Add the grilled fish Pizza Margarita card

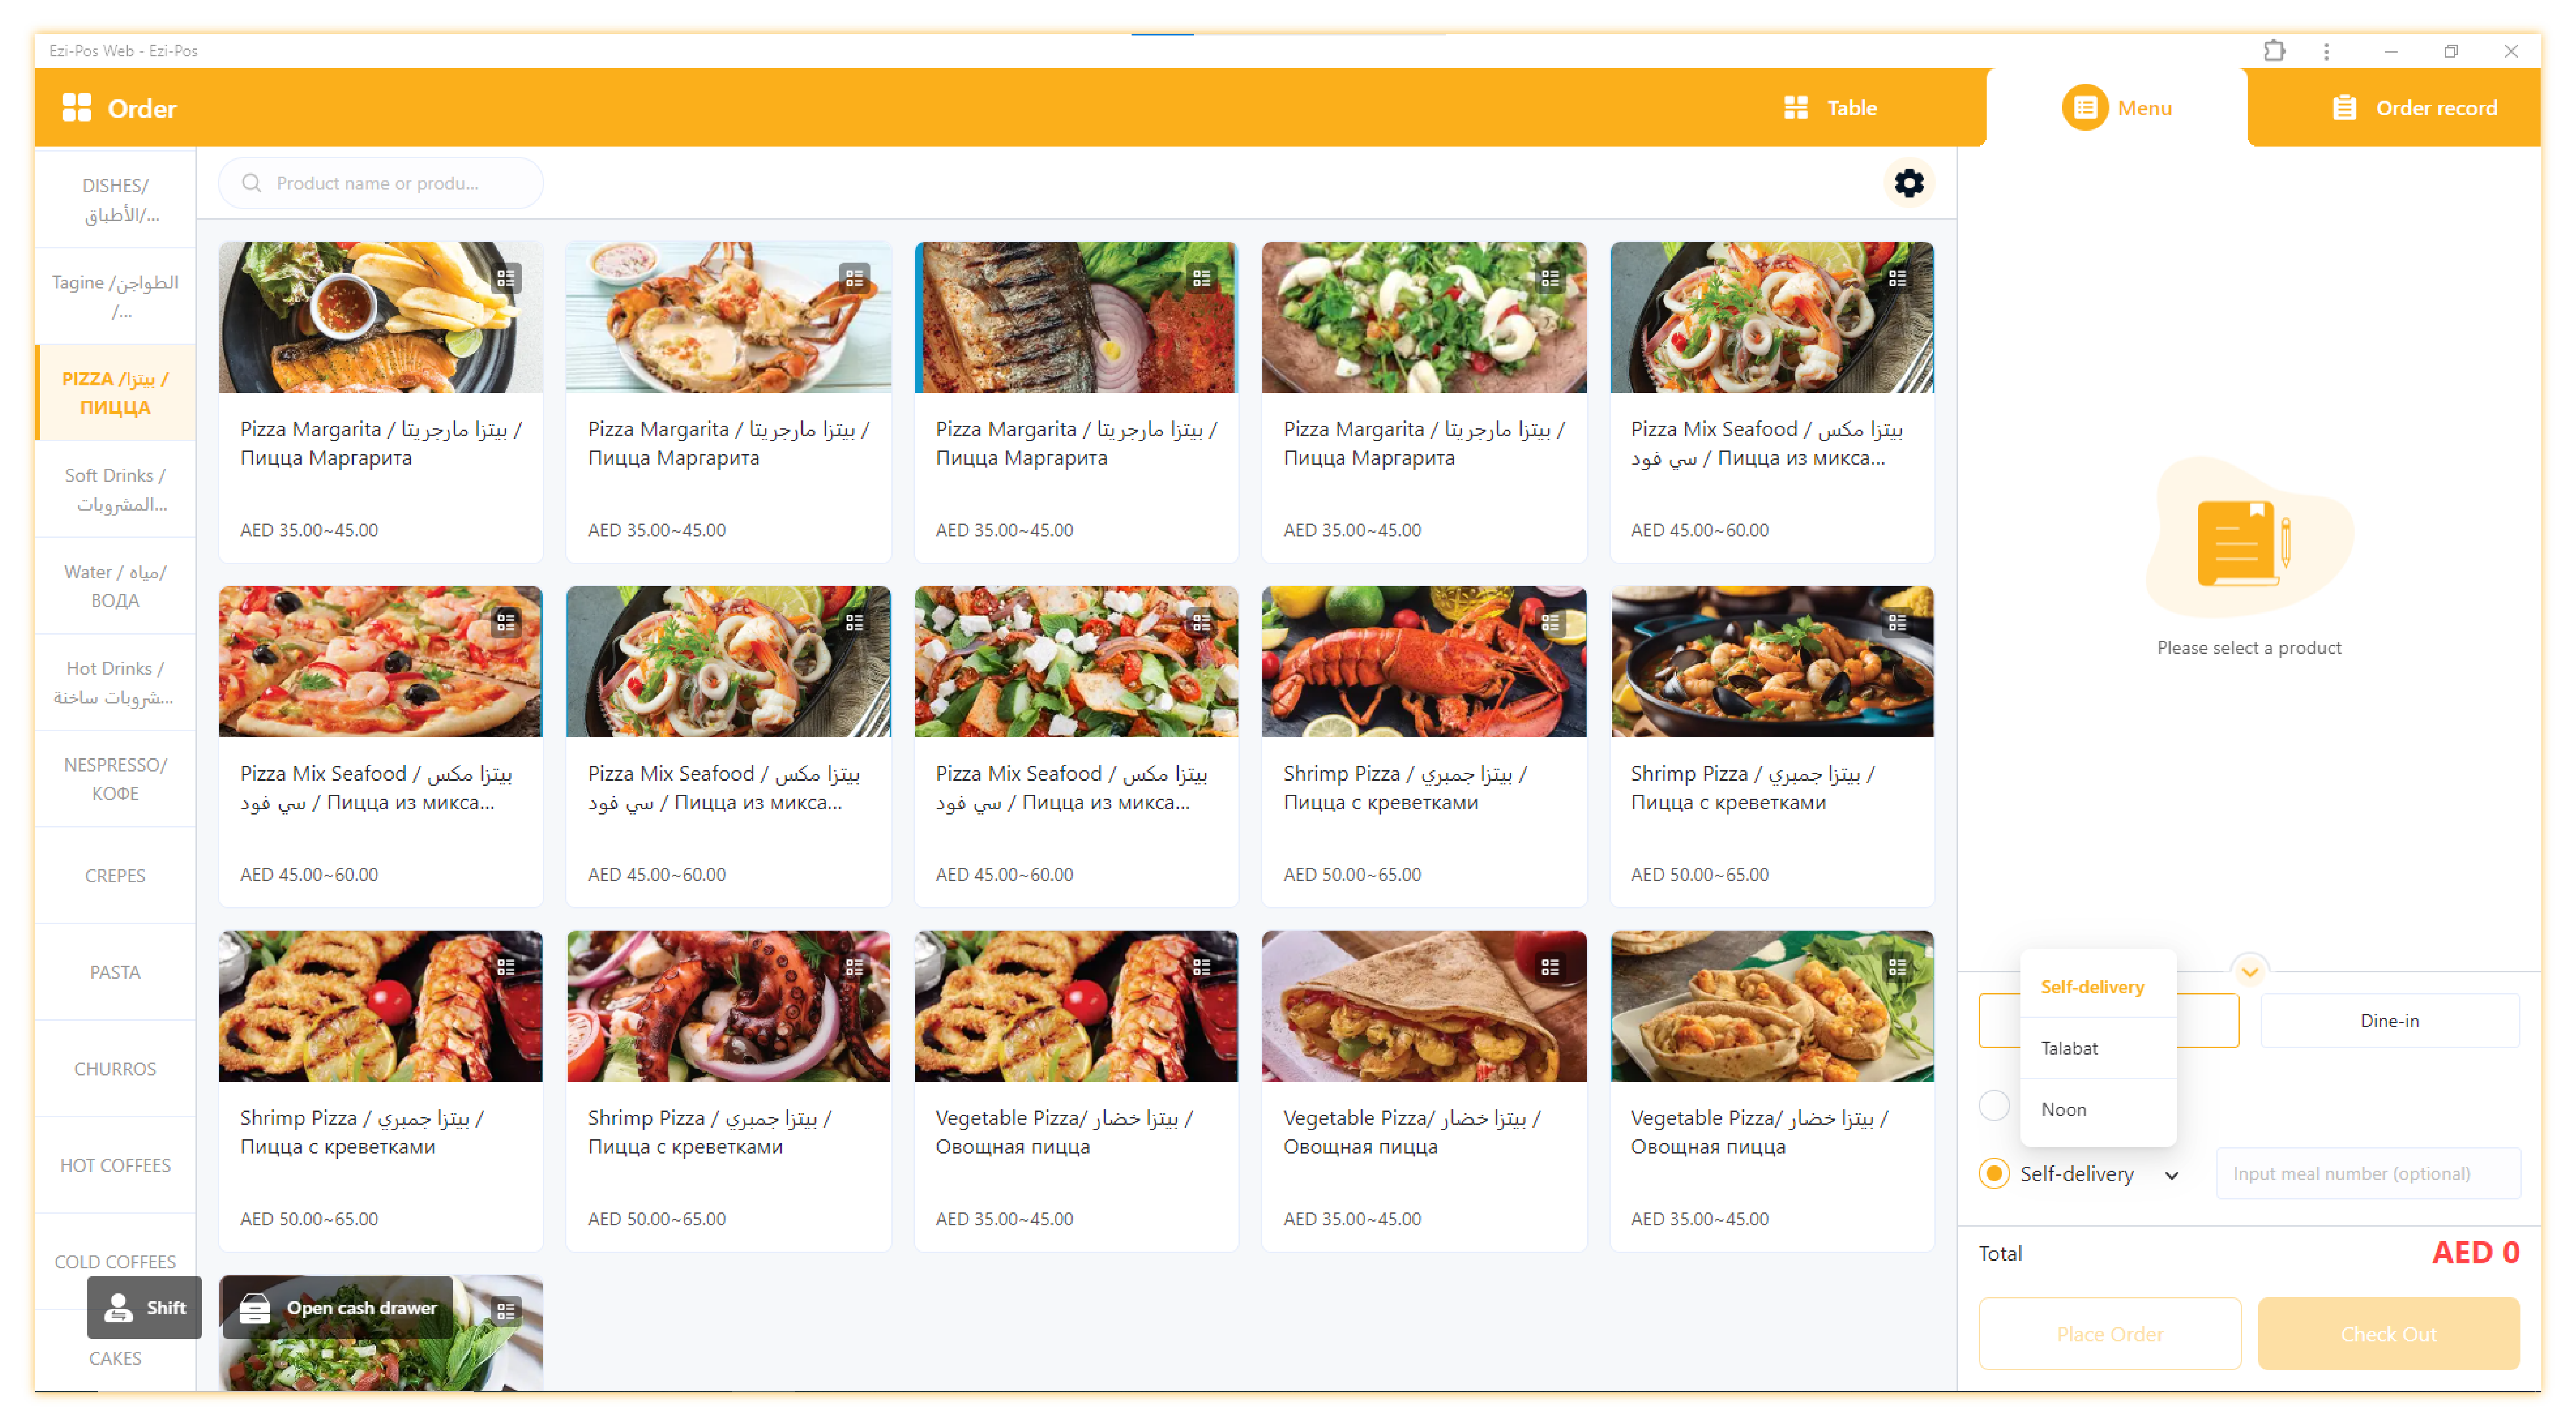(x=1075, y=402)
